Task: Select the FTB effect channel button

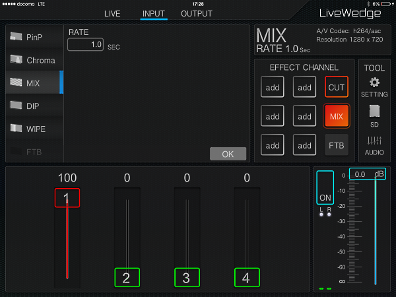Action: point(337,145)
